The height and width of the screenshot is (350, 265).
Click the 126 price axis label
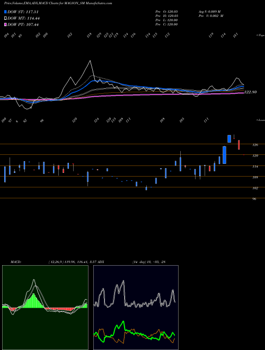(255, 145)
